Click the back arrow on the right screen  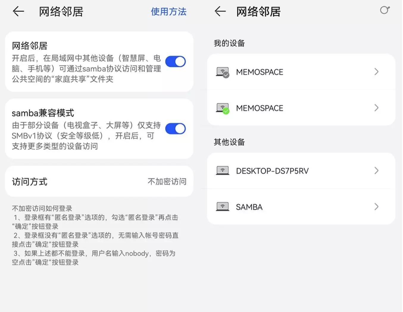coord(220,11)
